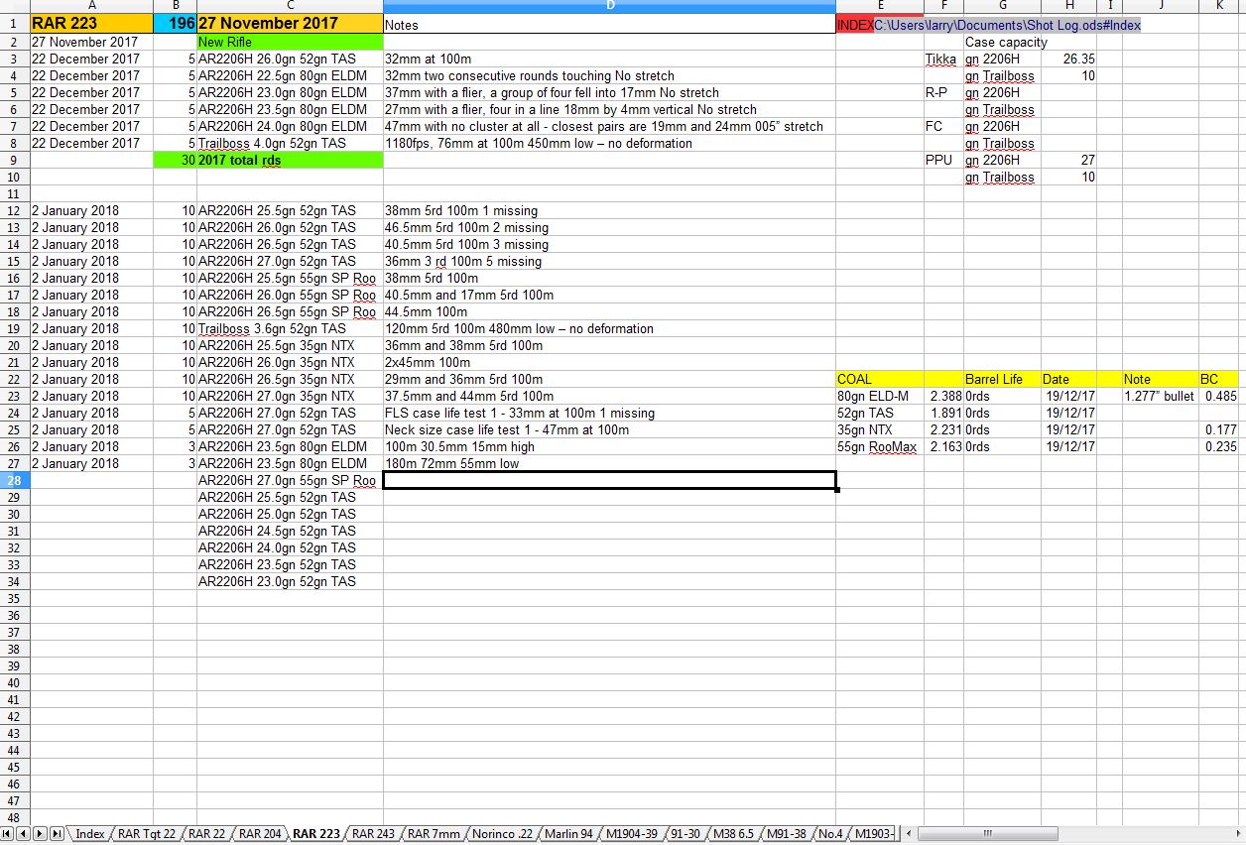Switch to the RAR 243 sheet tab
This screenshot has height=845, width=1246.
click(x=373, y=834)
